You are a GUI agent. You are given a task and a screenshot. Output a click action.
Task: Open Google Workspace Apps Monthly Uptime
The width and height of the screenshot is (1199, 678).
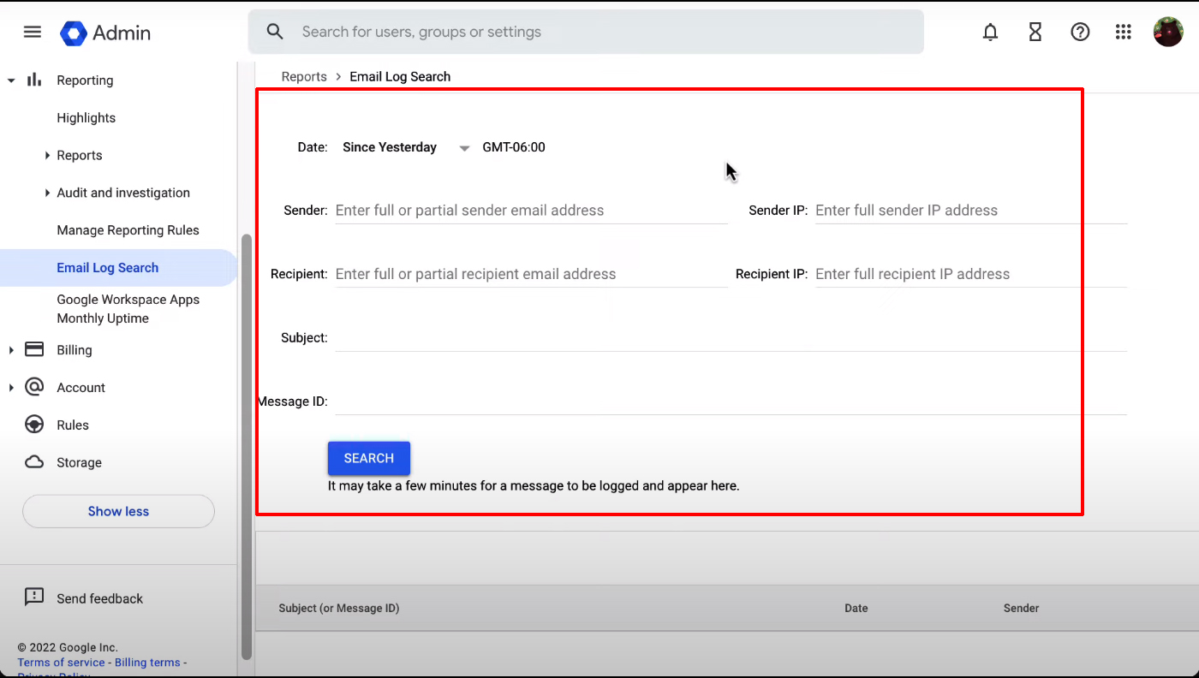pyautogui.click(x=128, y=308)
